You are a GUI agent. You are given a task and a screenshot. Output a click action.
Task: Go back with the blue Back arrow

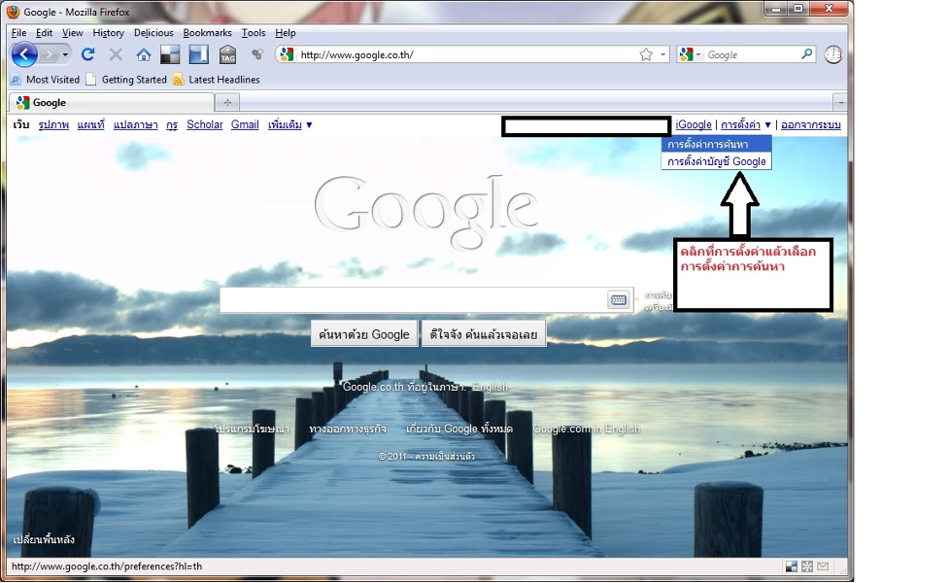point(24,54)
